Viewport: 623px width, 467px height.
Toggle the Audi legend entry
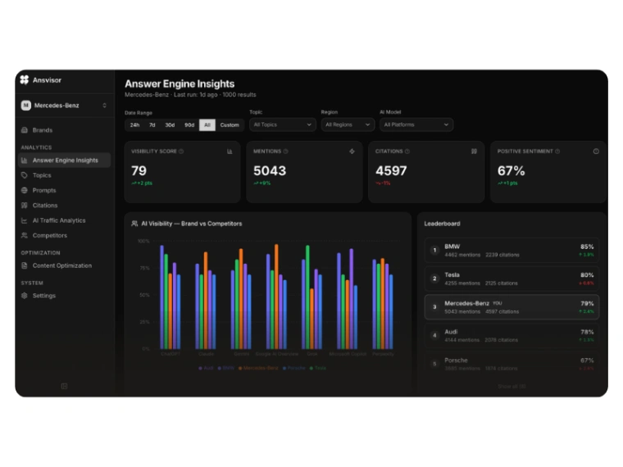click(206, 368)
